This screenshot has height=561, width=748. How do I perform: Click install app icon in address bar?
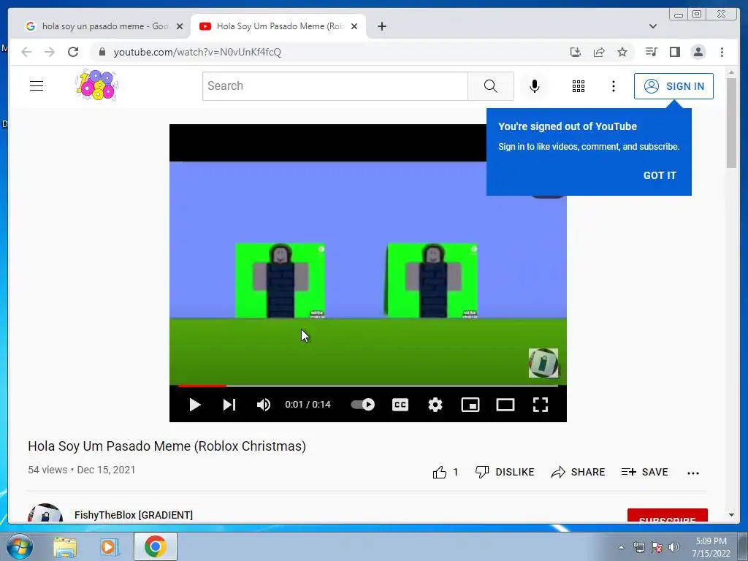point(576,52)
